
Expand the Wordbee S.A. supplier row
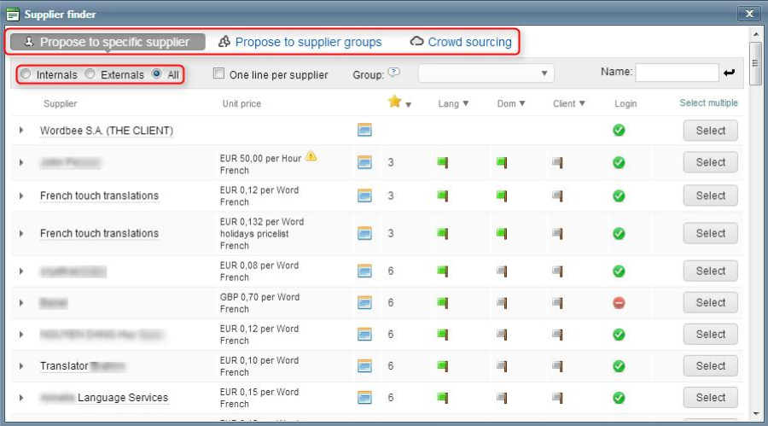21,131
